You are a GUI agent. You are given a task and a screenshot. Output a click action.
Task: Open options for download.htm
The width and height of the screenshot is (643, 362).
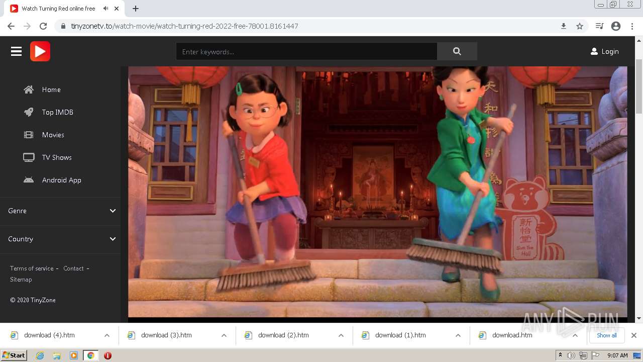point(575,335)
